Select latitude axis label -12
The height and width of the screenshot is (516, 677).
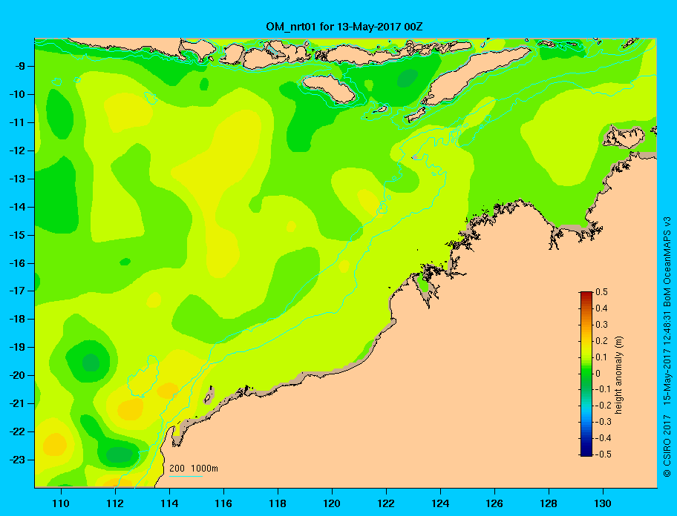16,151
